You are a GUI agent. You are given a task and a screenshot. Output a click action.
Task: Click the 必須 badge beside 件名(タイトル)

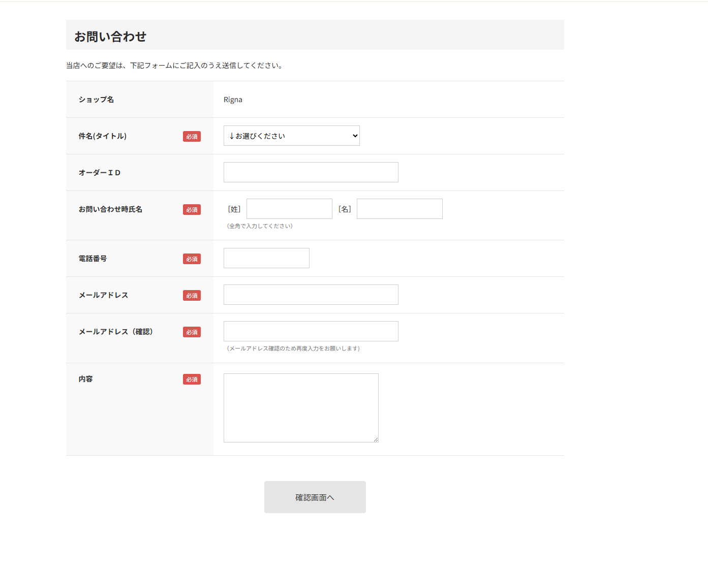coord(192,137)
